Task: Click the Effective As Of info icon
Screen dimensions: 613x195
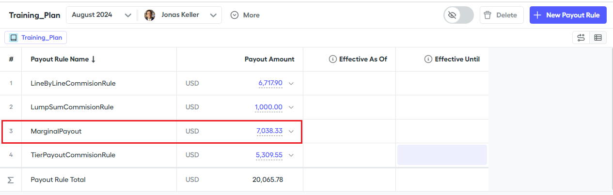Action: (332, 60)
